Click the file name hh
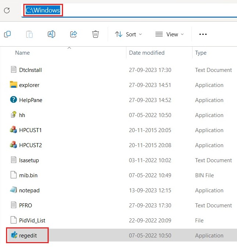The height and width of the screenshot is (247, 237). click(x=22, y=115)
